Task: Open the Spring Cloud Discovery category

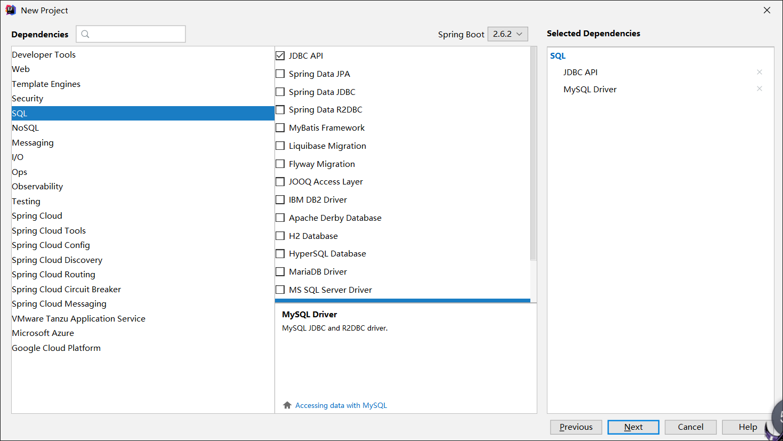Action: [57, 260]
